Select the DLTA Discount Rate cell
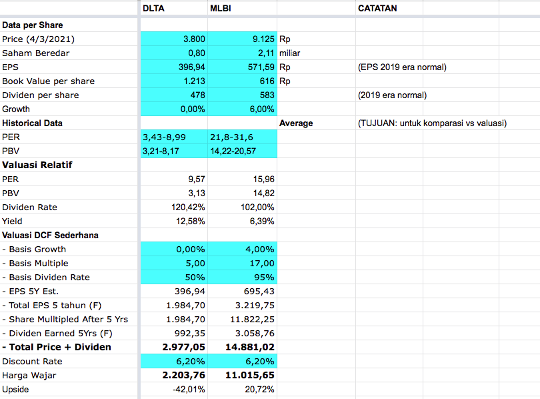Screen dimensions: 540x399 click(174, 361)
